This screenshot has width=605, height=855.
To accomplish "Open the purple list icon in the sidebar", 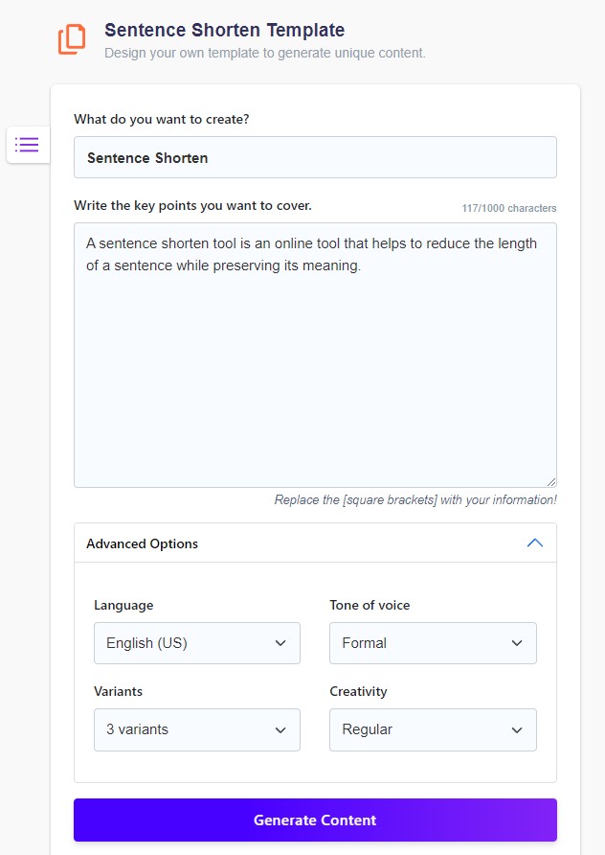I will [27, 145].
